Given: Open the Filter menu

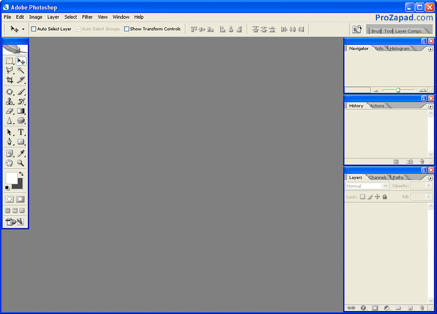Looking at the screenshot, I should click(87, 17).
